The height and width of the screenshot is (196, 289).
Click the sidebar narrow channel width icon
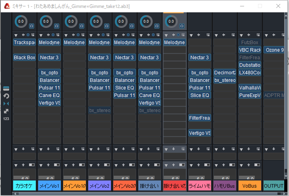6,104
